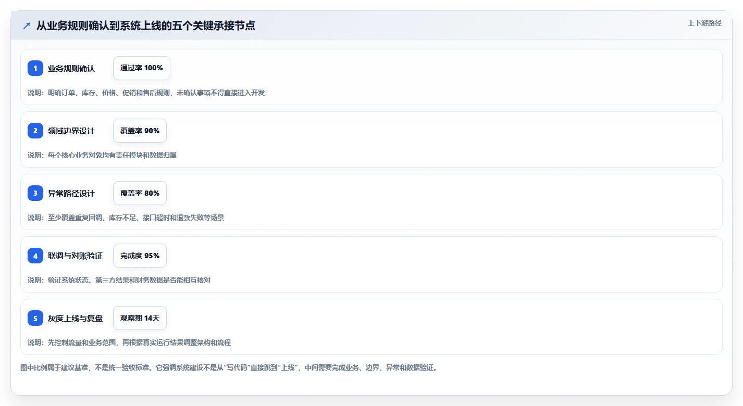
Task: Click step number badge 4
Action: click(35, 256)
